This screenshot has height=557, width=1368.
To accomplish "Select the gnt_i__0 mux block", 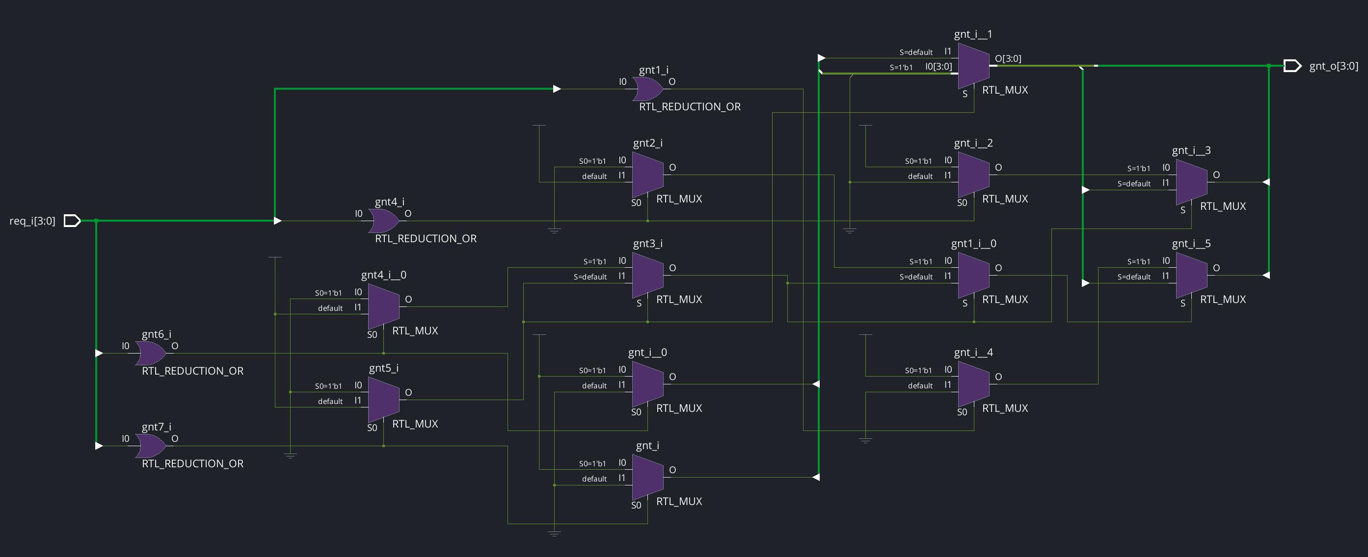I will click(647, 384).
